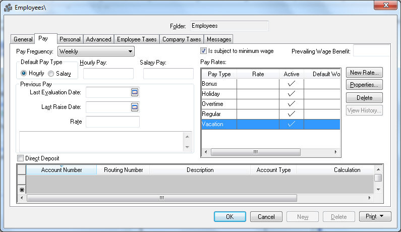The height and width of the screenshot is (232, 401).
Task: Open the Print button dropdown
Action: coord(375,216)
